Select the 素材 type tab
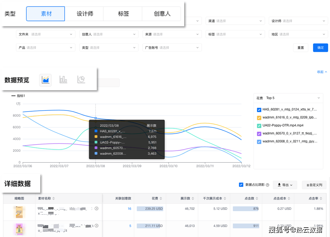Image resolution: width=330 pixels, height=237 pixels. pyautogui.click(x=46, y=14)
